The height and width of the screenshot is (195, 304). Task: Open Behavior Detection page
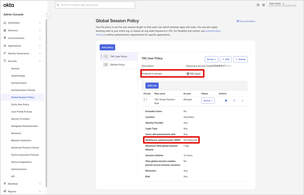click(x=21, y=140)
